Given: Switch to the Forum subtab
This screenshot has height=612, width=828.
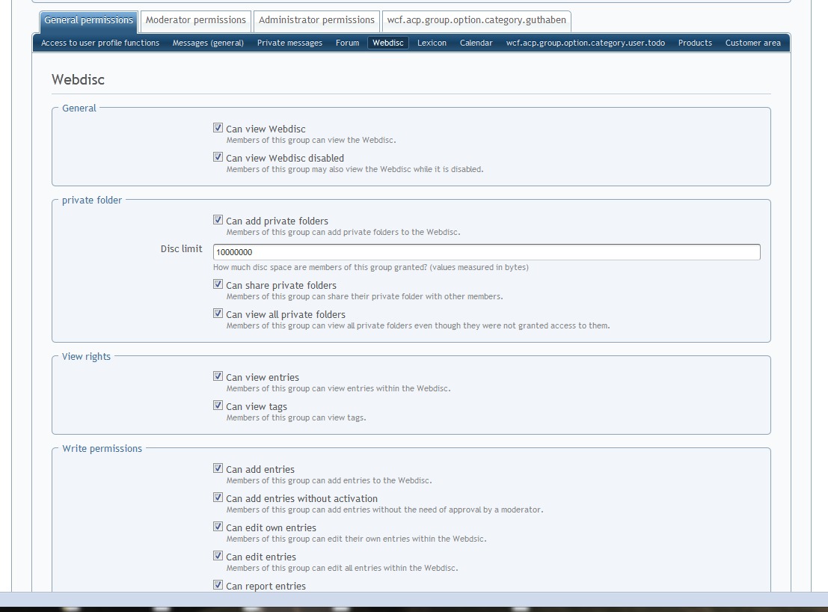Looking at the screenshot, I should (x=347, y=43).
